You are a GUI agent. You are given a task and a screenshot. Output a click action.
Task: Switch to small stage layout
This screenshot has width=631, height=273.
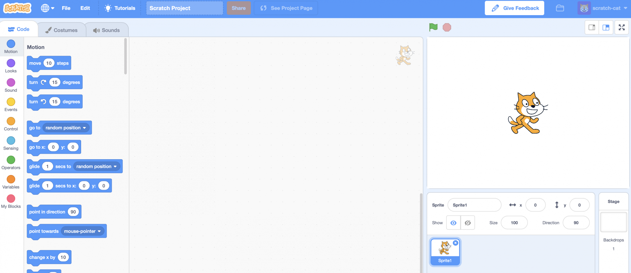[x=592, y=27]
